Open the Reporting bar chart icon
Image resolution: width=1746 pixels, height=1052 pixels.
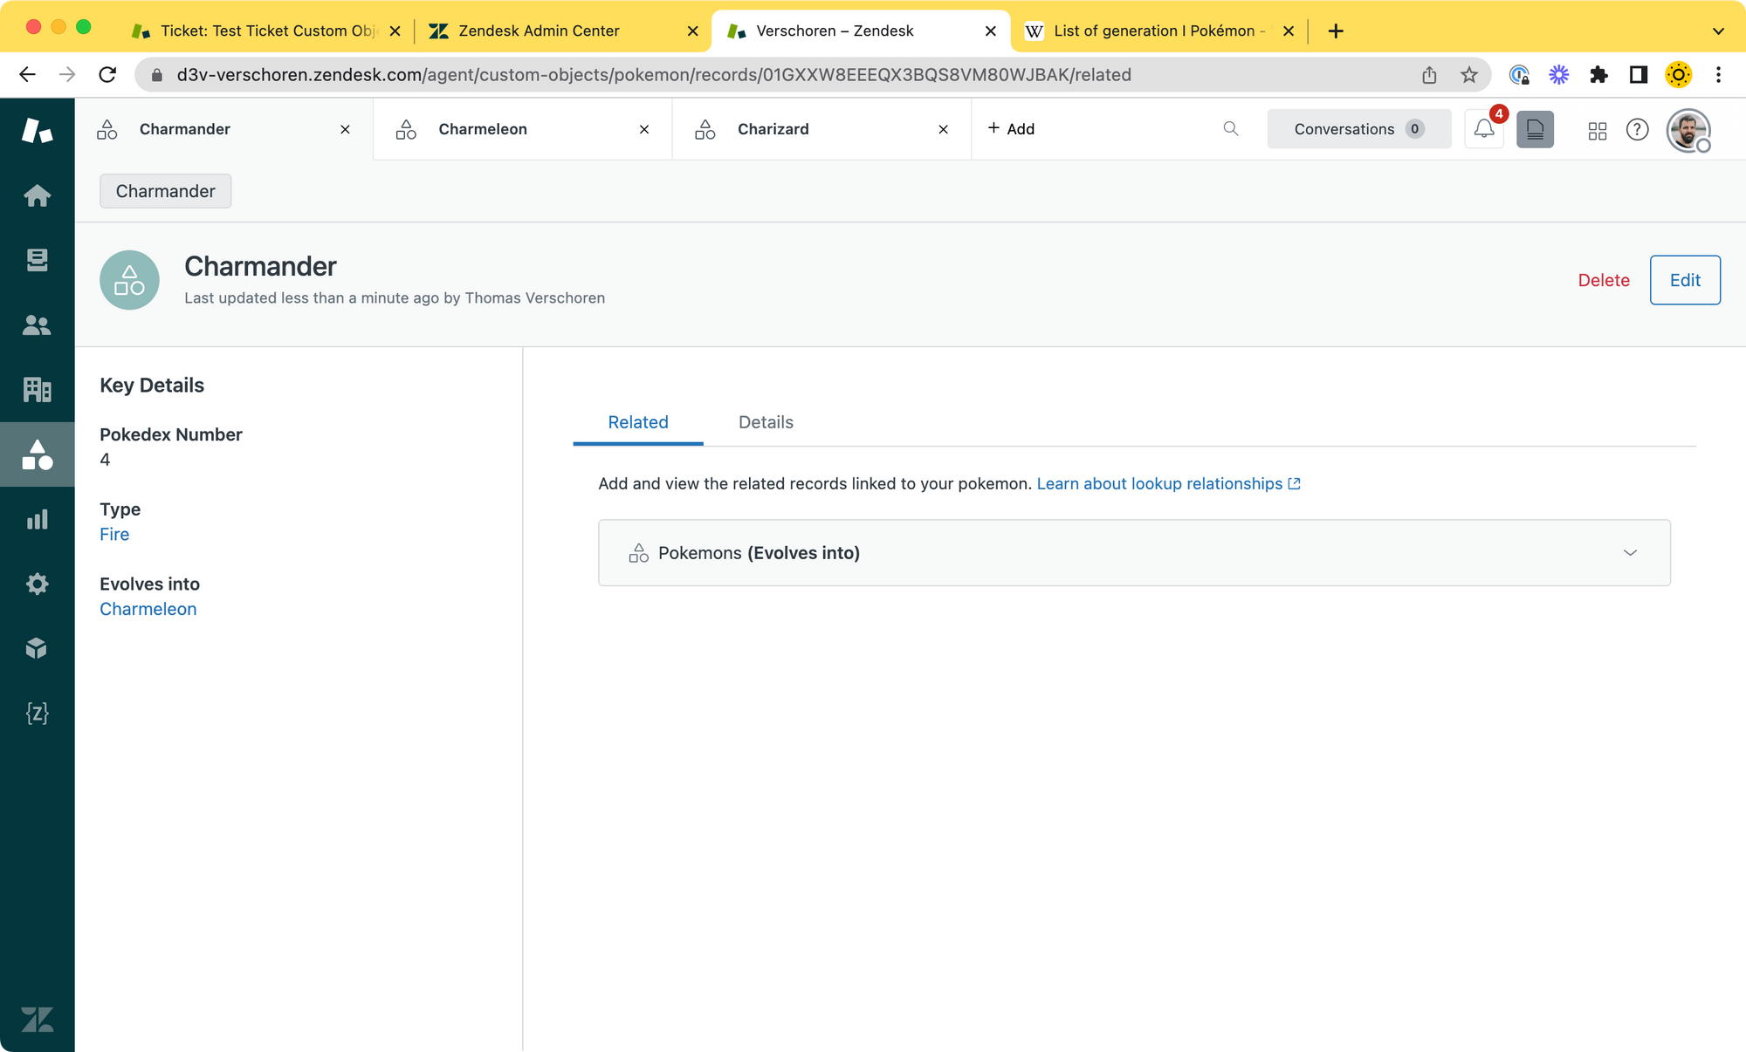coord(37,520)
